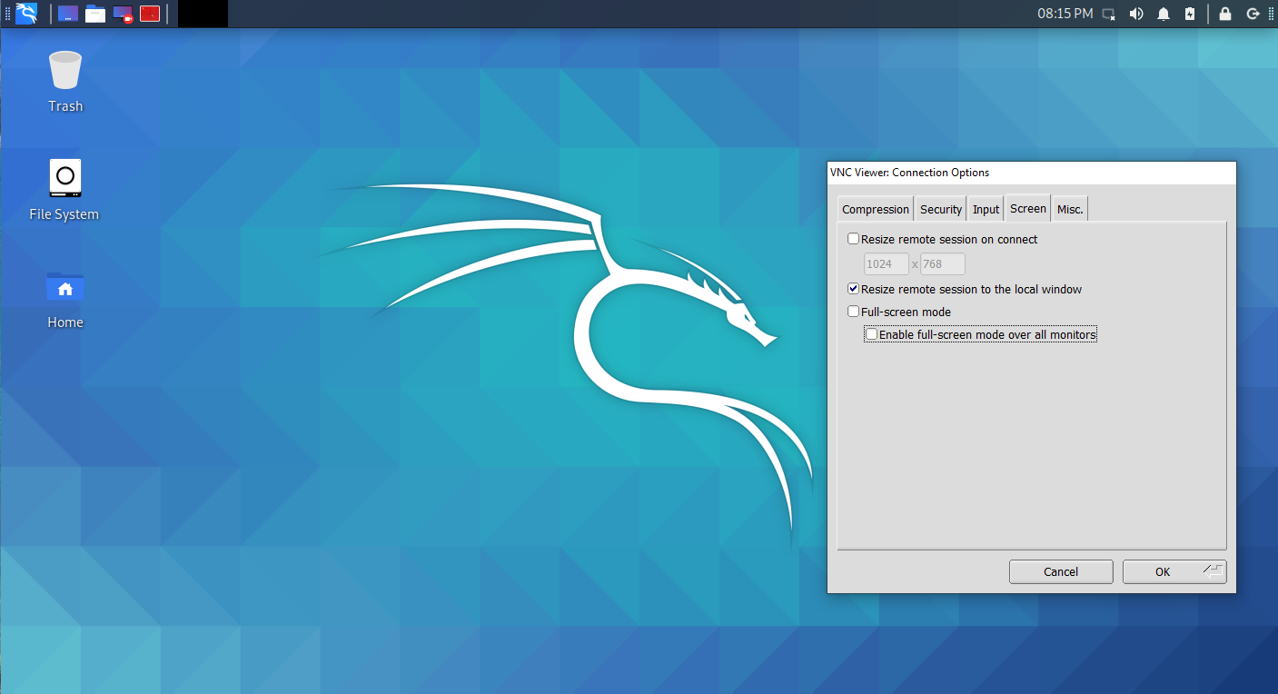This screenshot has width=1278, height=694.
Task: Open the Trash desktop icon
Action: [65, 71]
